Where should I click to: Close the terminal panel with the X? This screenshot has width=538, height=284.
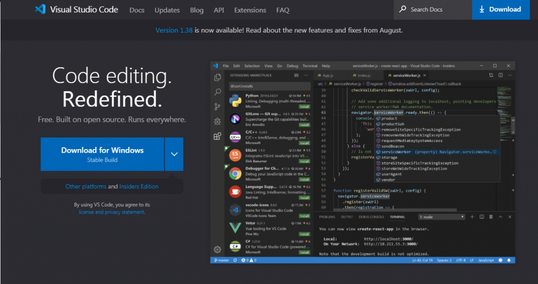510,217
